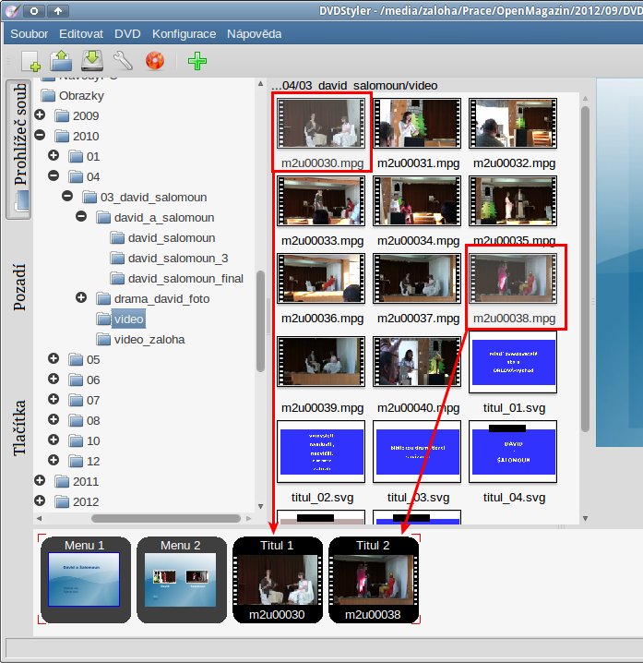The width and height of the screenshot is (643, 663).
Task: Expand the drama_david_foto folder node
Action: pos(81,298)
